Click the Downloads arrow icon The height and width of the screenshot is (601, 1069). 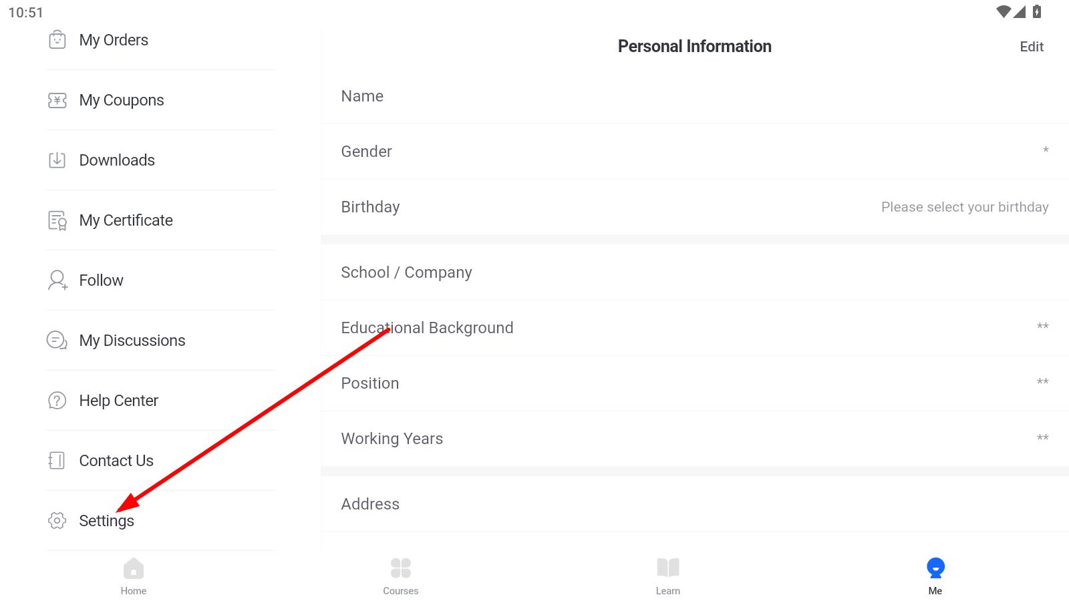click(57, 160)
